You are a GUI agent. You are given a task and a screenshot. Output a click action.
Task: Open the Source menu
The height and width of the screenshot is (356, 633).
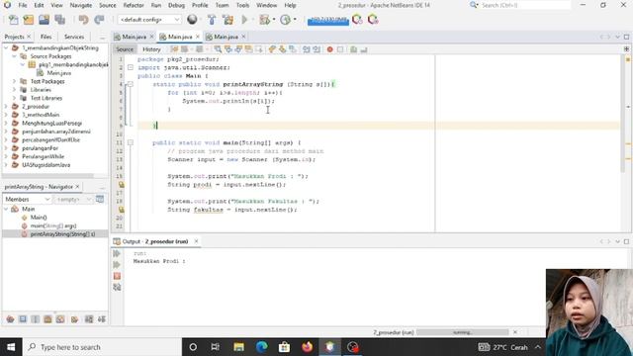[x=108, y=5]
